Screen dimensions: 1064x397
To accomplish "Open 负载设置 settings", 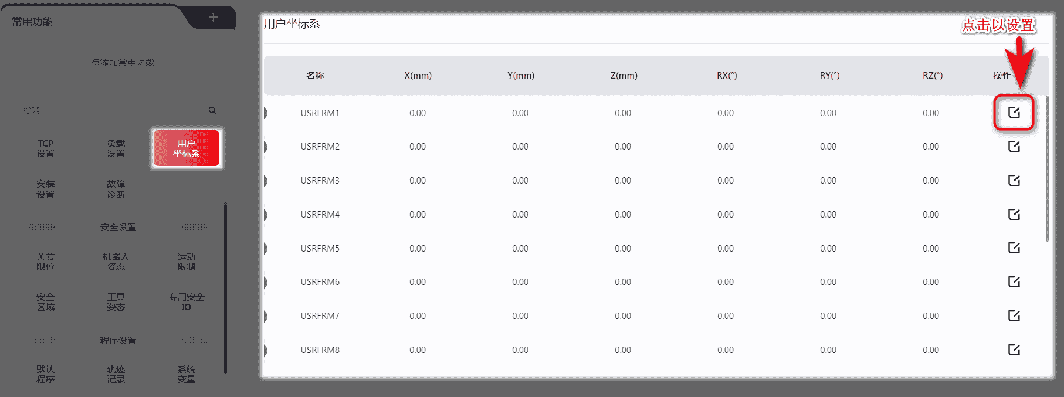I will 116,148.
